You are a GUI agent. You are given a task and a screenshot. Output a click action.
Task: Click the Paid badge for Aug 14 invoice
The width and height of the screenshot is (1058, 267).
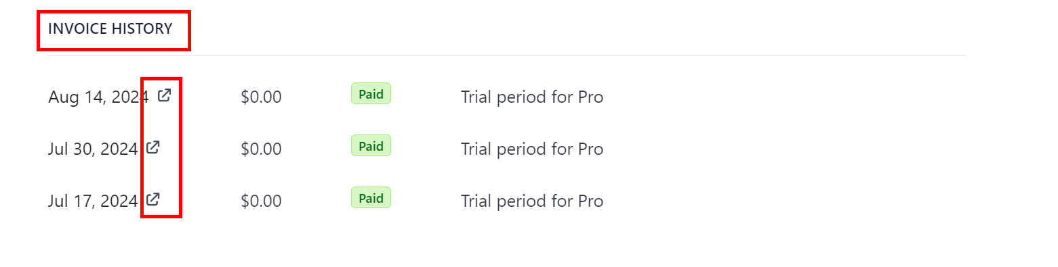pyautogui.click(x=371, y=94)
